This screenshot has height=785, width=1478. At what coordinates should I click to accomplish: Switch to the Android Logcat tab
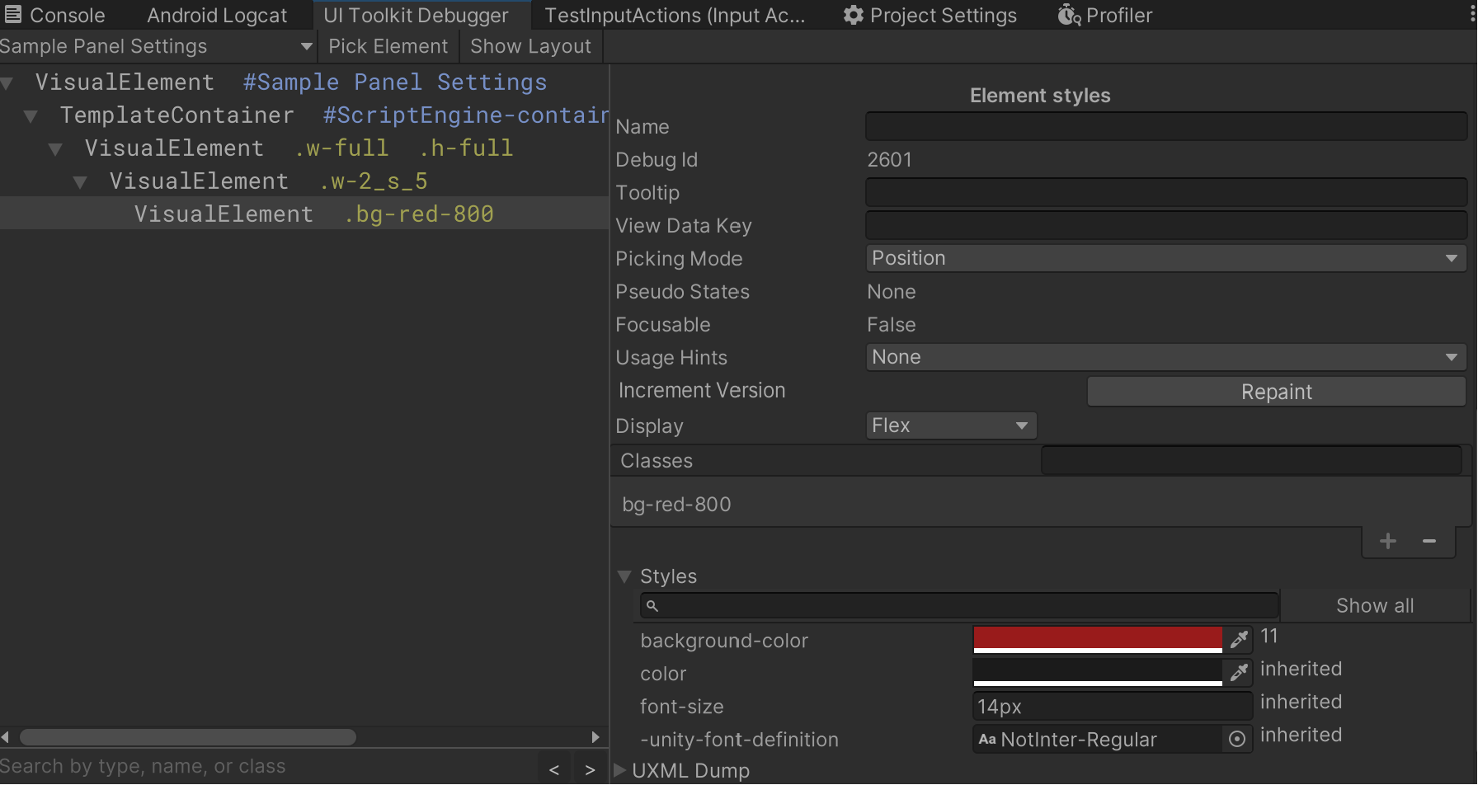click(216, 14)
